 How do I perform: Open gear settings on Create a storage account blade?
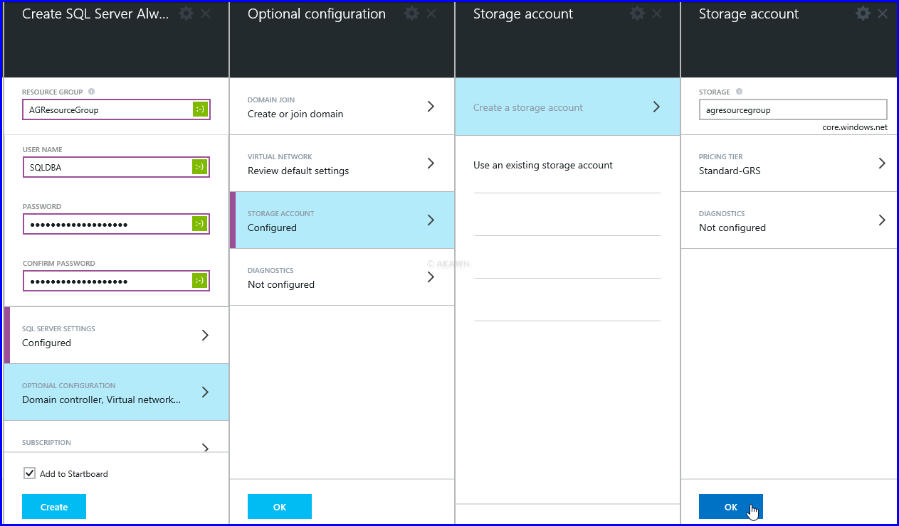click(x=637, y=14)
